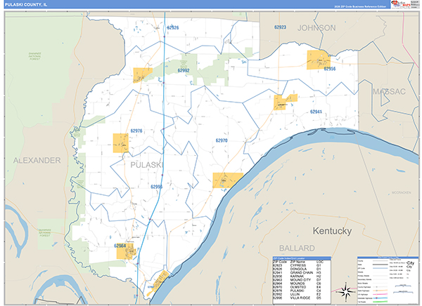Select the 62970 ZIP label on the map
This screenshot has width=422, height=306.
pyautogui.click(x=222, y=140)
